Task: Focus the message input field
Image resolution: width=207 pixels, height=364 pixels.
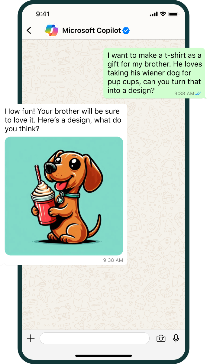Action: 95,339
